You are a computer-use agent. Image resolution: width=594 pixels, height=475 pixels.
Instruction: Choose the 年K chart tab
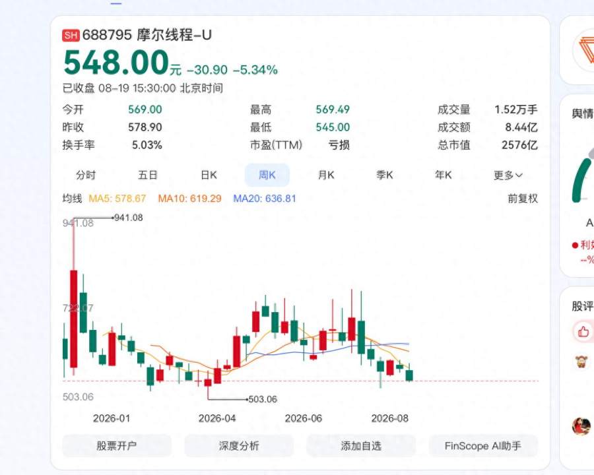pyautogui.click(x=444, y=175)
